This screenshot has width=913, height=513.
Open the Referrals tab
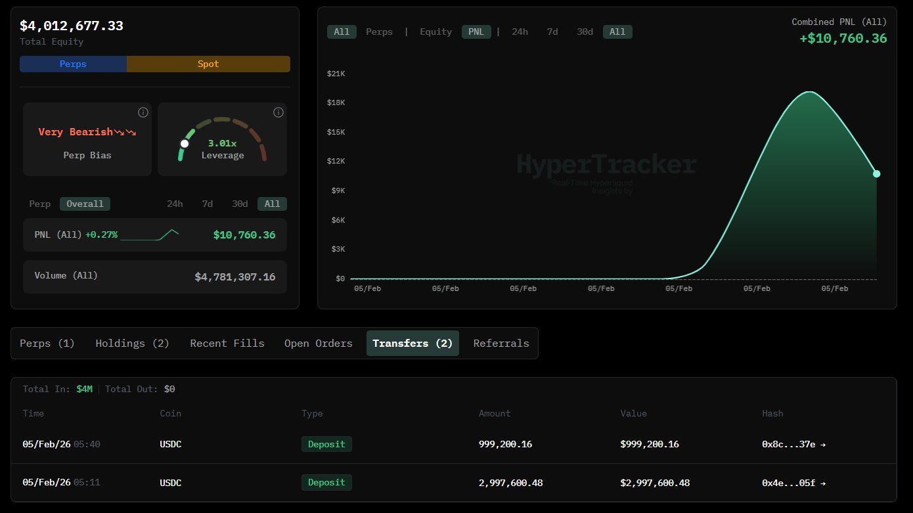pyautogui.click(x=501, y=343)
